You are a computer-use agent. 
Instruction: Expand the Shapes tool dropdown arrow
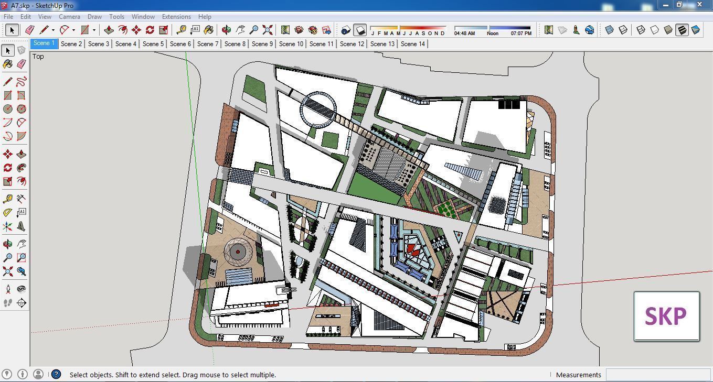(94, 30)
